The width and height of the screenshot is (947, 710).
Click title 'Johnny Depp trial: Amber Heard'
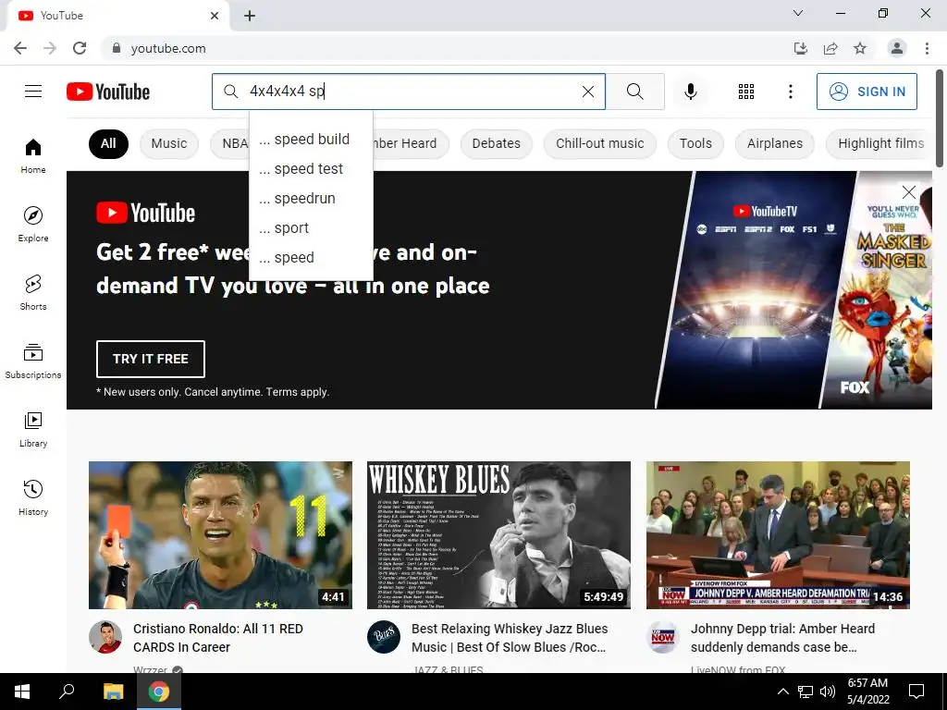(x=782, y=638)
